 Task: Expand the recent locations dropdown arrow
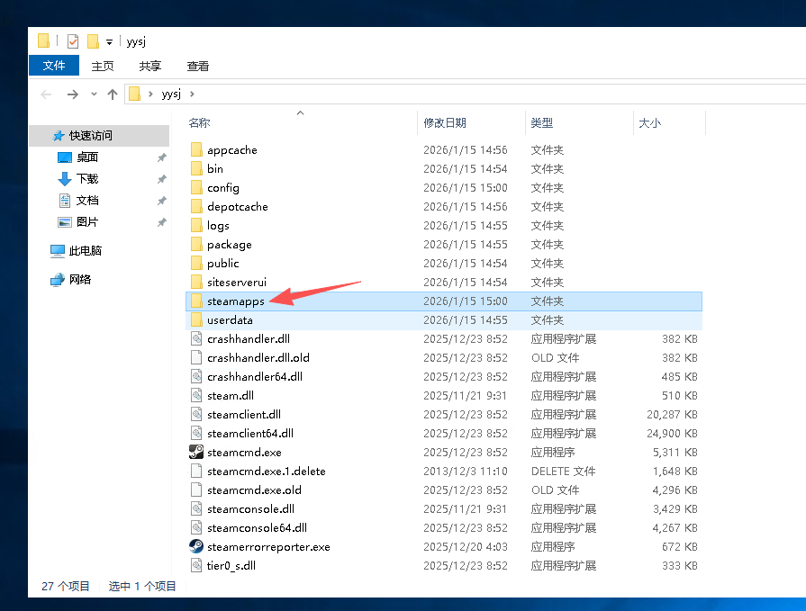click(94, 94)
